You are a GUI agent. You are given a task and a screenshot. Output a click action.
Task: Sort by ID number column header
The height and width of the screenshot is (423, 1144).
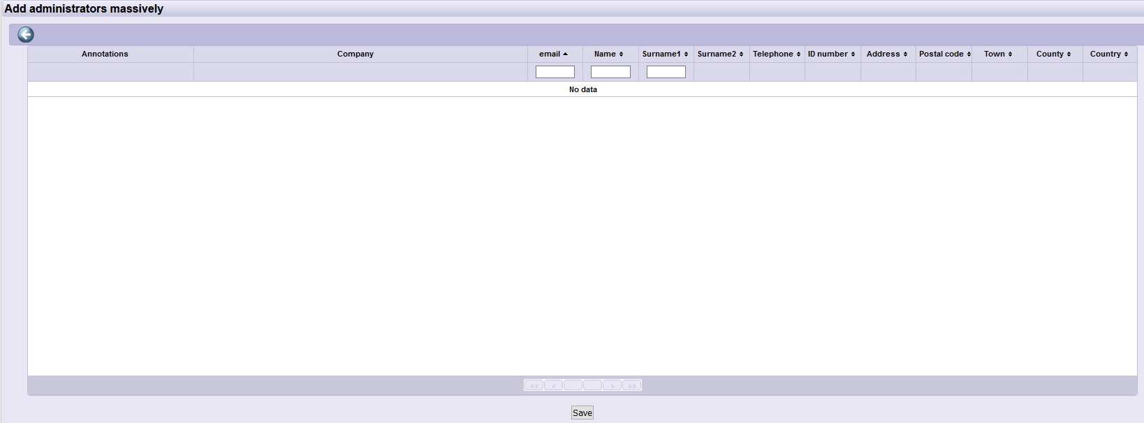point(832,54)
